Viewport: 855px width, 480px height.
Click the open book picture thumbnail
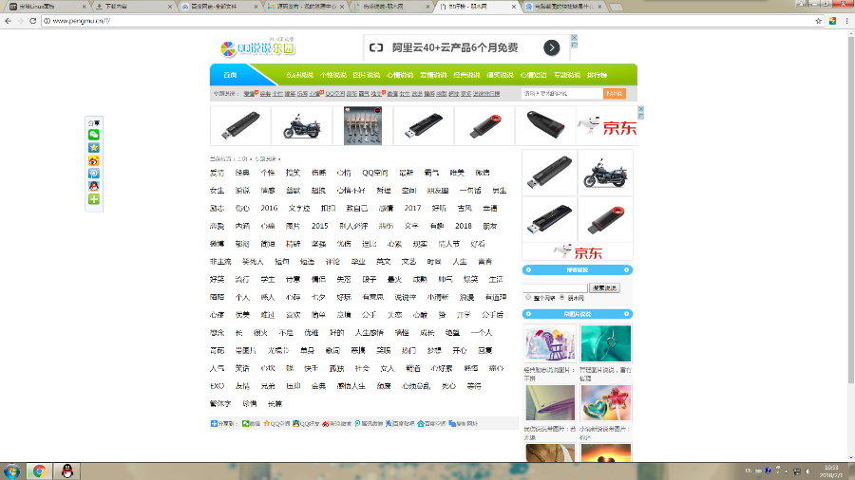click(550, 403)
